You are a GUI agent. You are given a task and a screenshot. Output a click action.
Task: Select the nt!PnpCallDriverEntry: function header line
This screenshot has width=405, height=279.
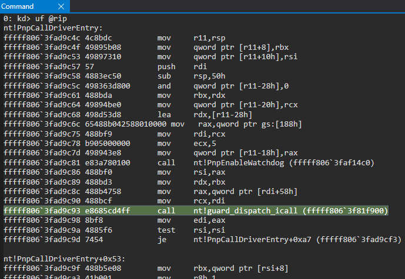click(x=53, y=28)
